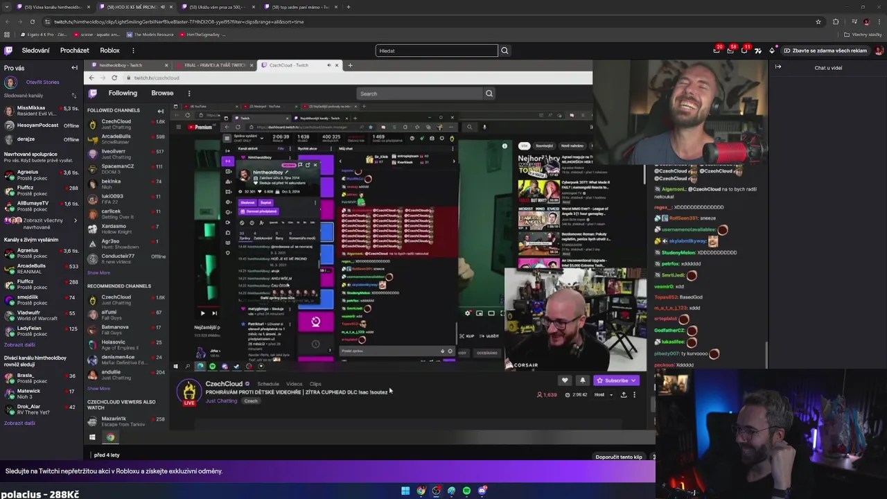The width and height of the screenshot is (887, 499).
Task: Open Brasla_ channel in sidebar
Action: pyautogui.click(x=42, y=378)
